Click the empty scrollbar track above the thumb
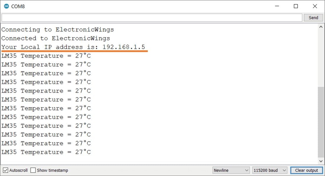325x176 pixels. pos(321,59)
